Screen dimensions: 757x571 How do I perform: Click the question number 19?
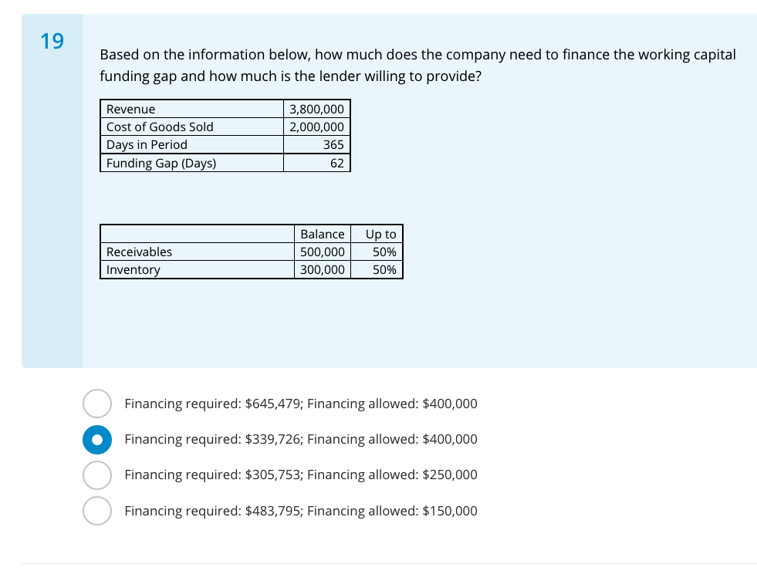[x=52, y=42]
